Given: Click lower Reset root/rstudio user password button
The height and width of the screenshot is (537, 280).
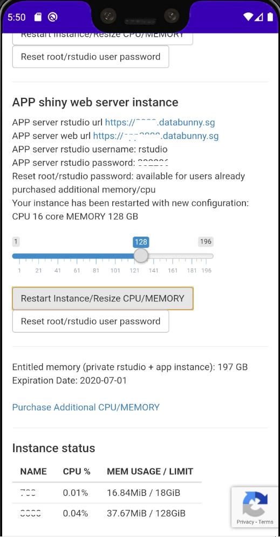Looking at the screenshot, I should click(91, 321).
